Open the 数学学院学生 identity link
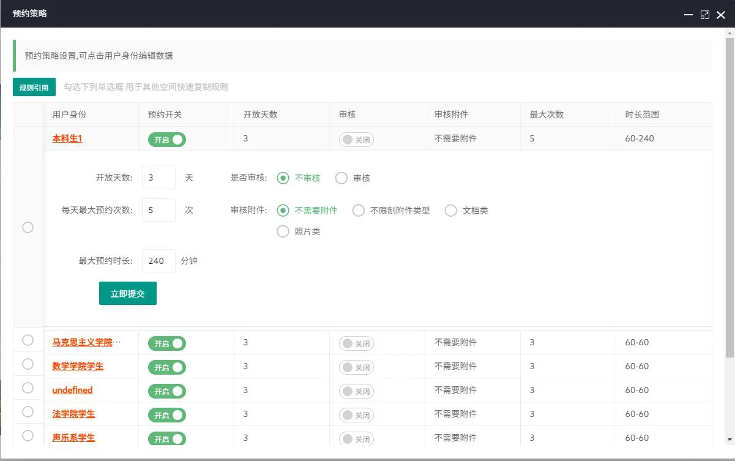The width and height of the screenshot is (735, 461). tap(78, 366)
